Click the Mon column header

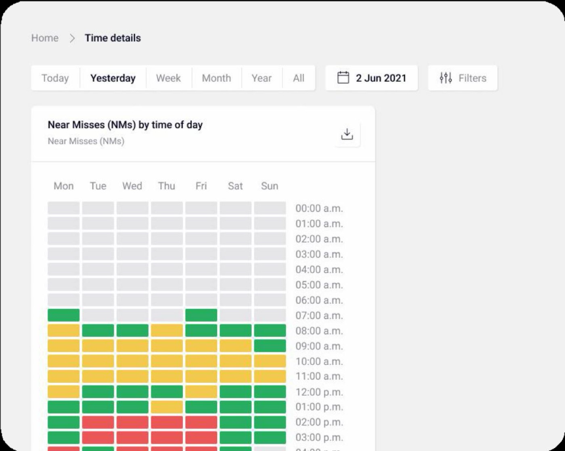[64, 186]
